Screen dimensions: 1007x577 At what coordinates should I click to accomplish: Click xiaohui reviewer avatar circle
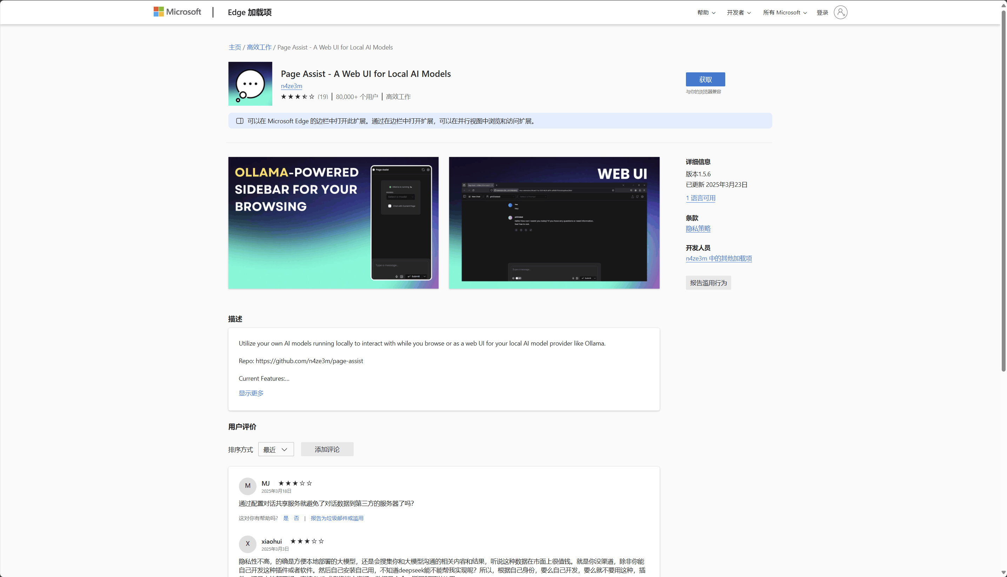click(248, 544)
